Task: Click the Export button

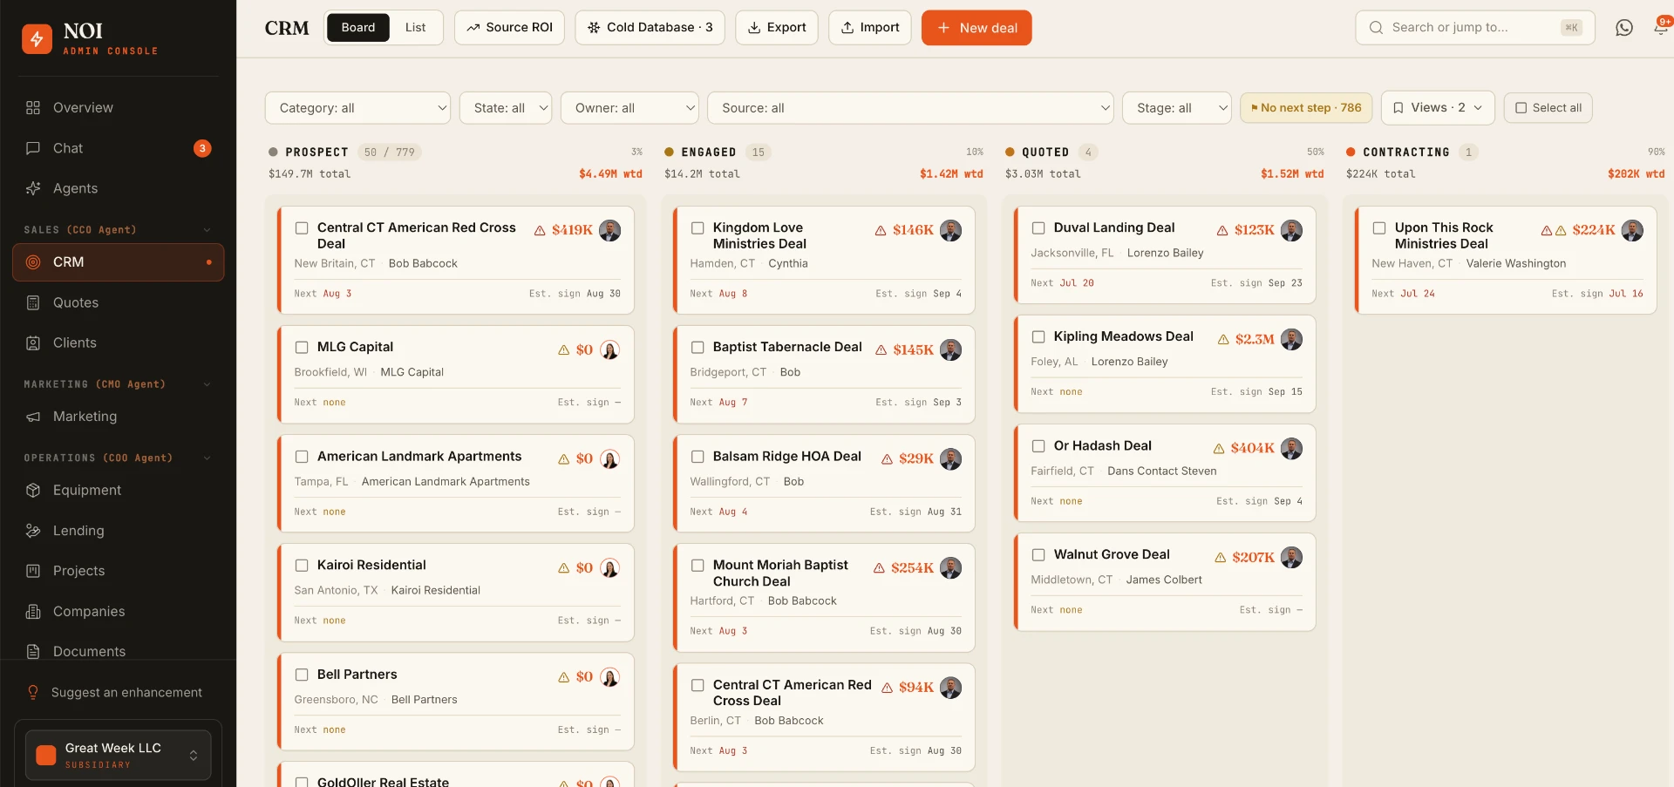Action: pos(777,28)
